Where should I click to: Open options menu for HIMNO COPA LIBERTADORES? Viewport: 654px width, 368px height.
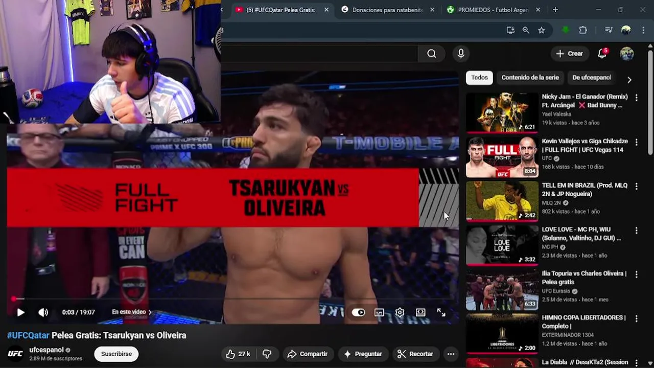pyautogui.click(x=637, y=318)
